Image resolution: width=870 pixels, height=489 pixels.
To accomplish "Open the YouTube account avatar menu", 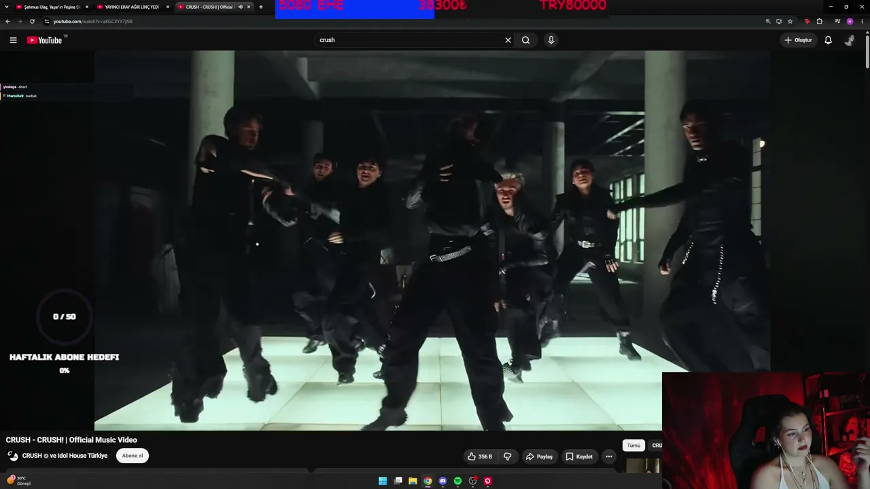I will pyautogui.click(x=850, y=40).
